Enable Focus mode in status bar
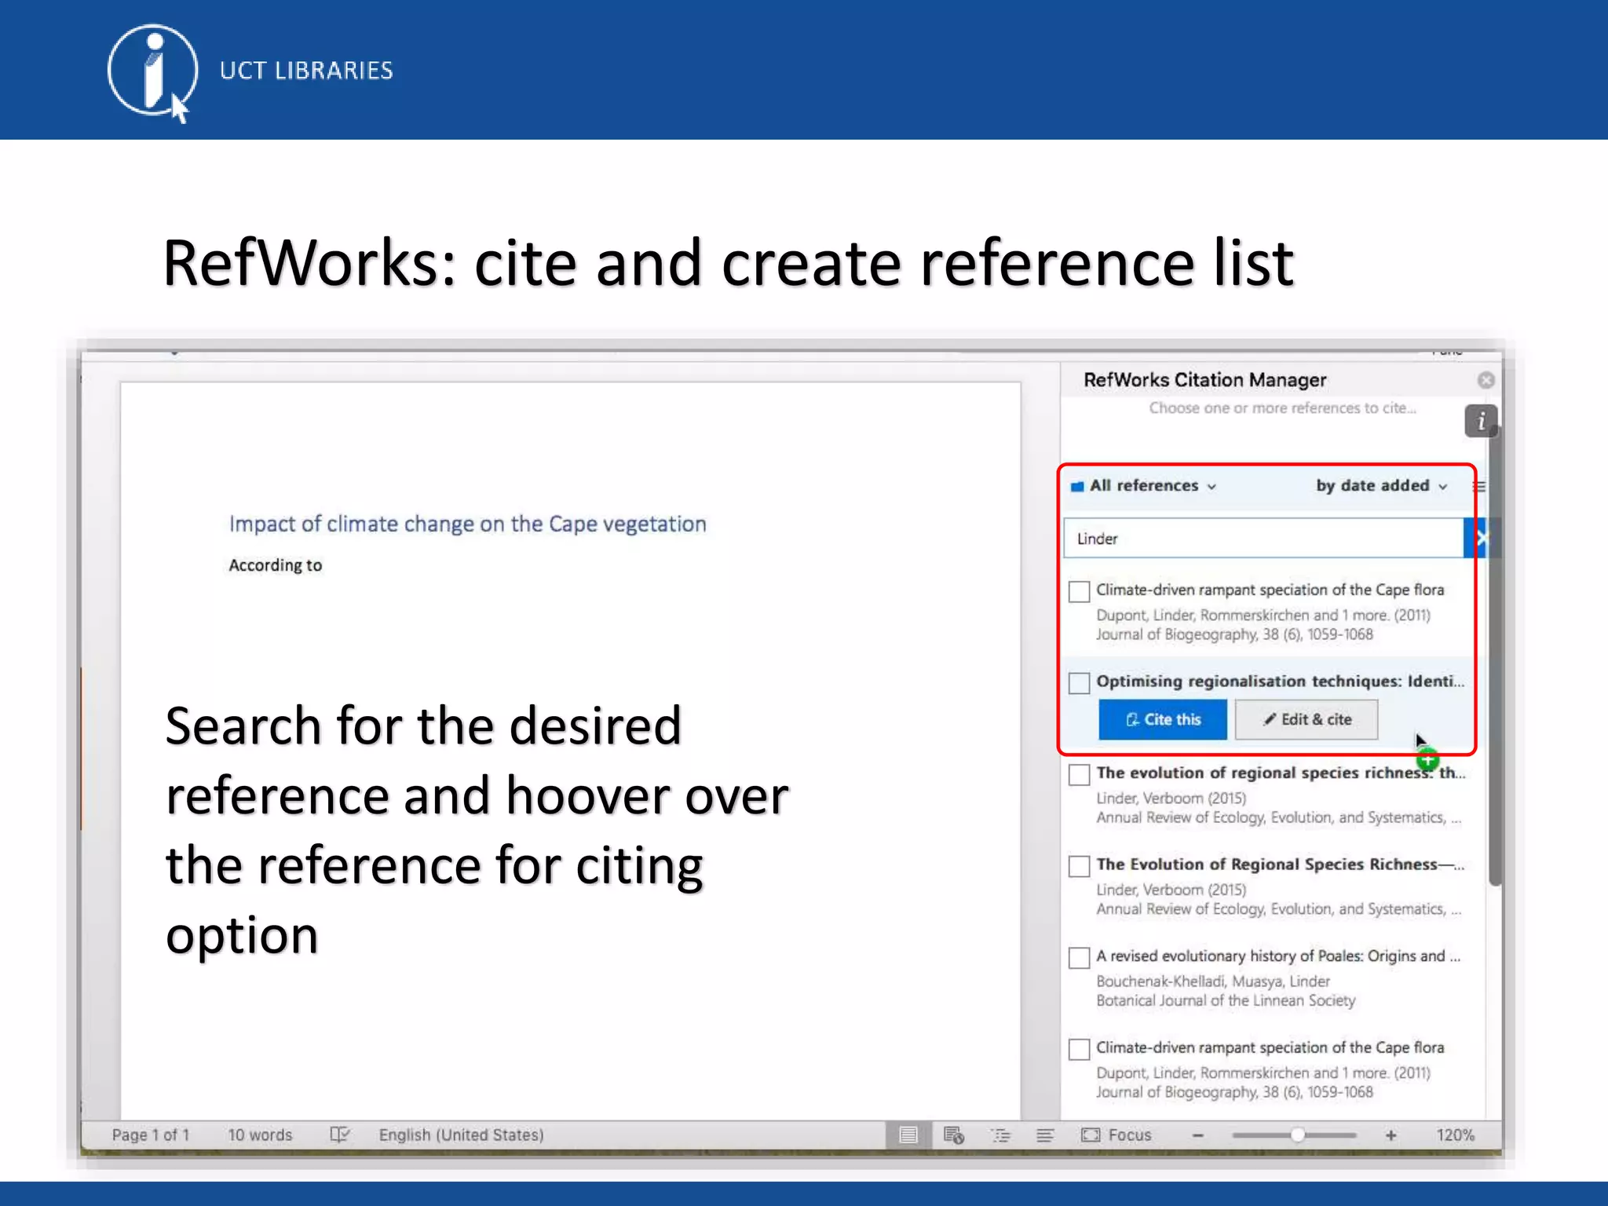This screenshot has height=1206, width=1608. tap(1116, 1135)
